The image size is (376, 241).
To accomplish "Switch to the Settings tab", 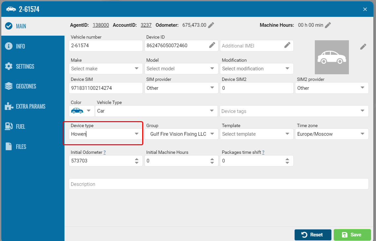I will tap(25, 66).
